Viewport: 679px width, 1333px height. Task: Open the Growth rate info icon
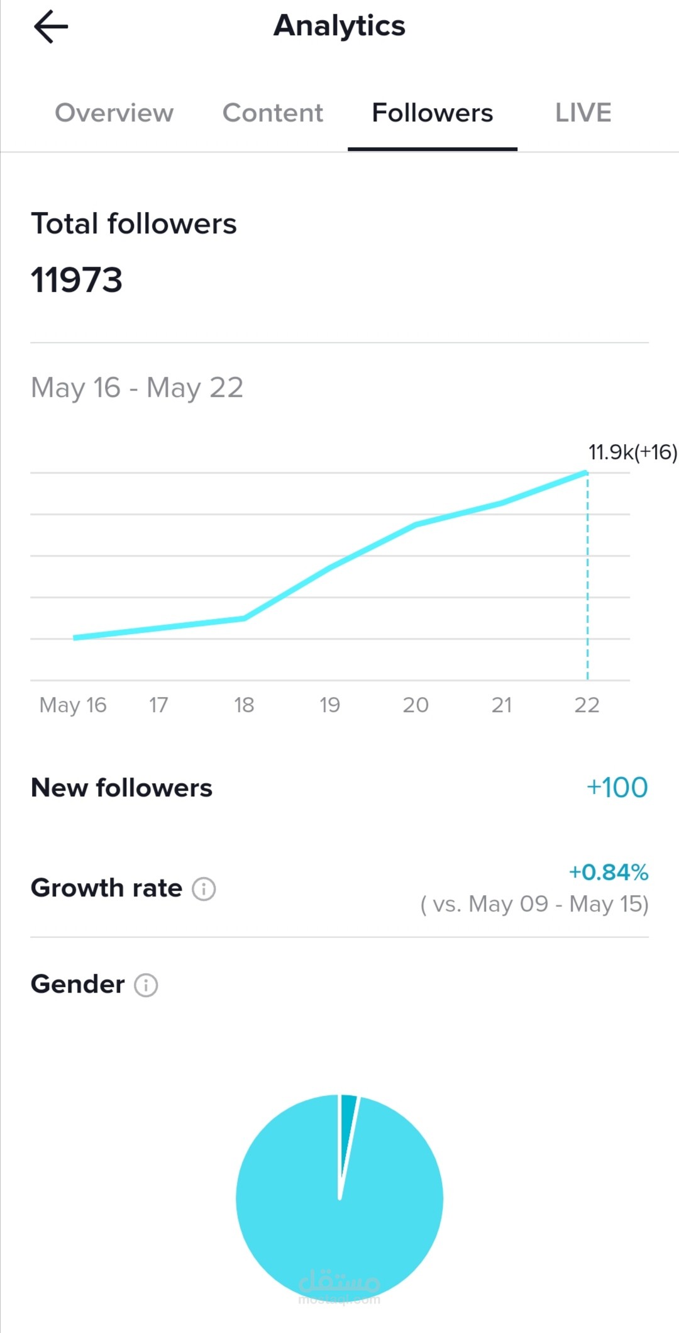pos(204,889)
